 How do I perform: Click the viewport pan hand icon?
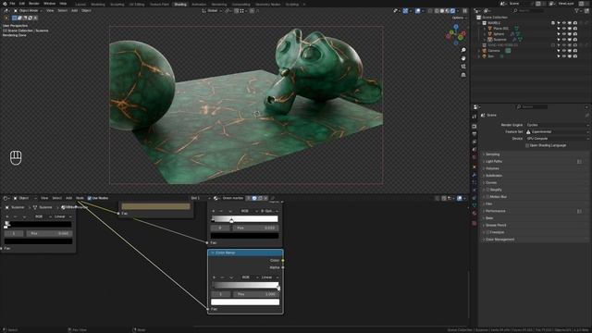(463, 58)
